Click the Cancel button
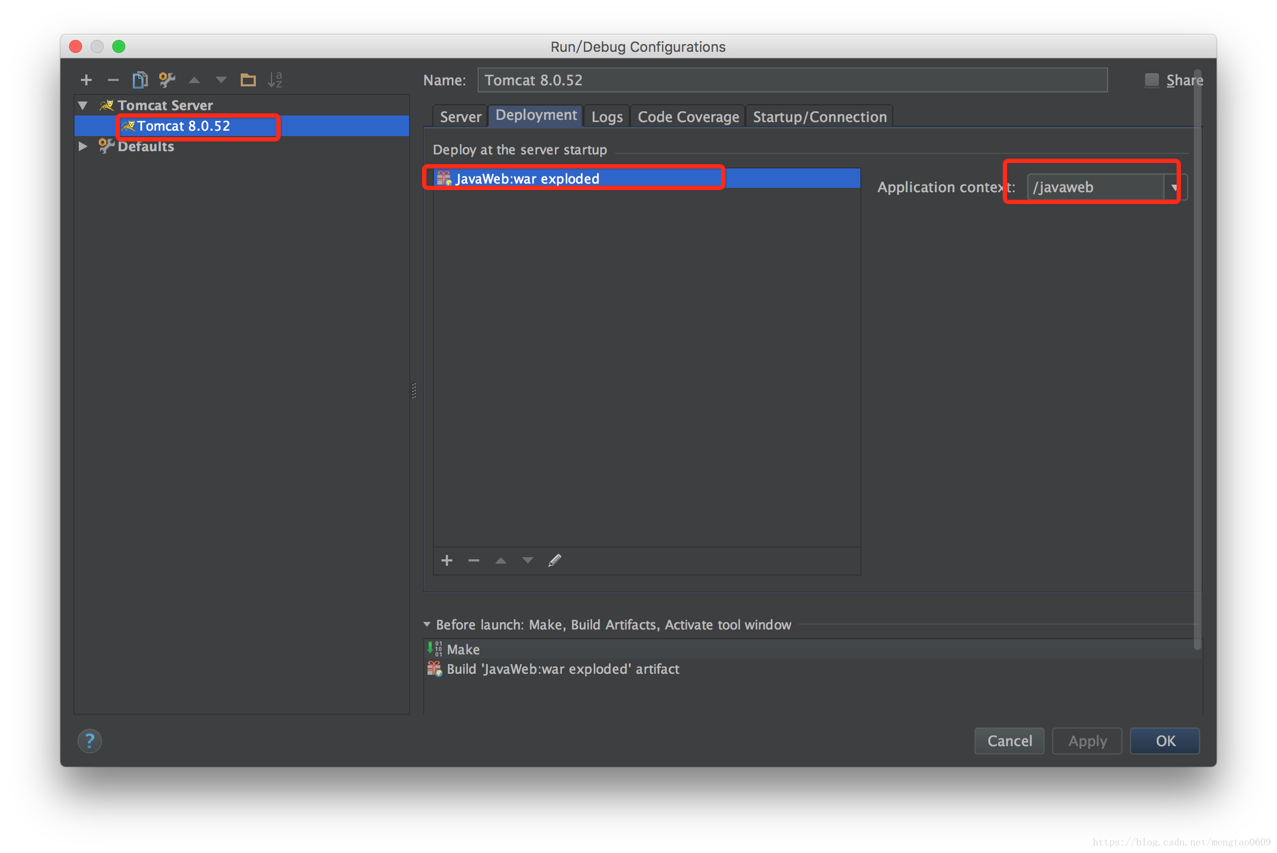The image size is (1277, 853). click(x=1009, y=741)
